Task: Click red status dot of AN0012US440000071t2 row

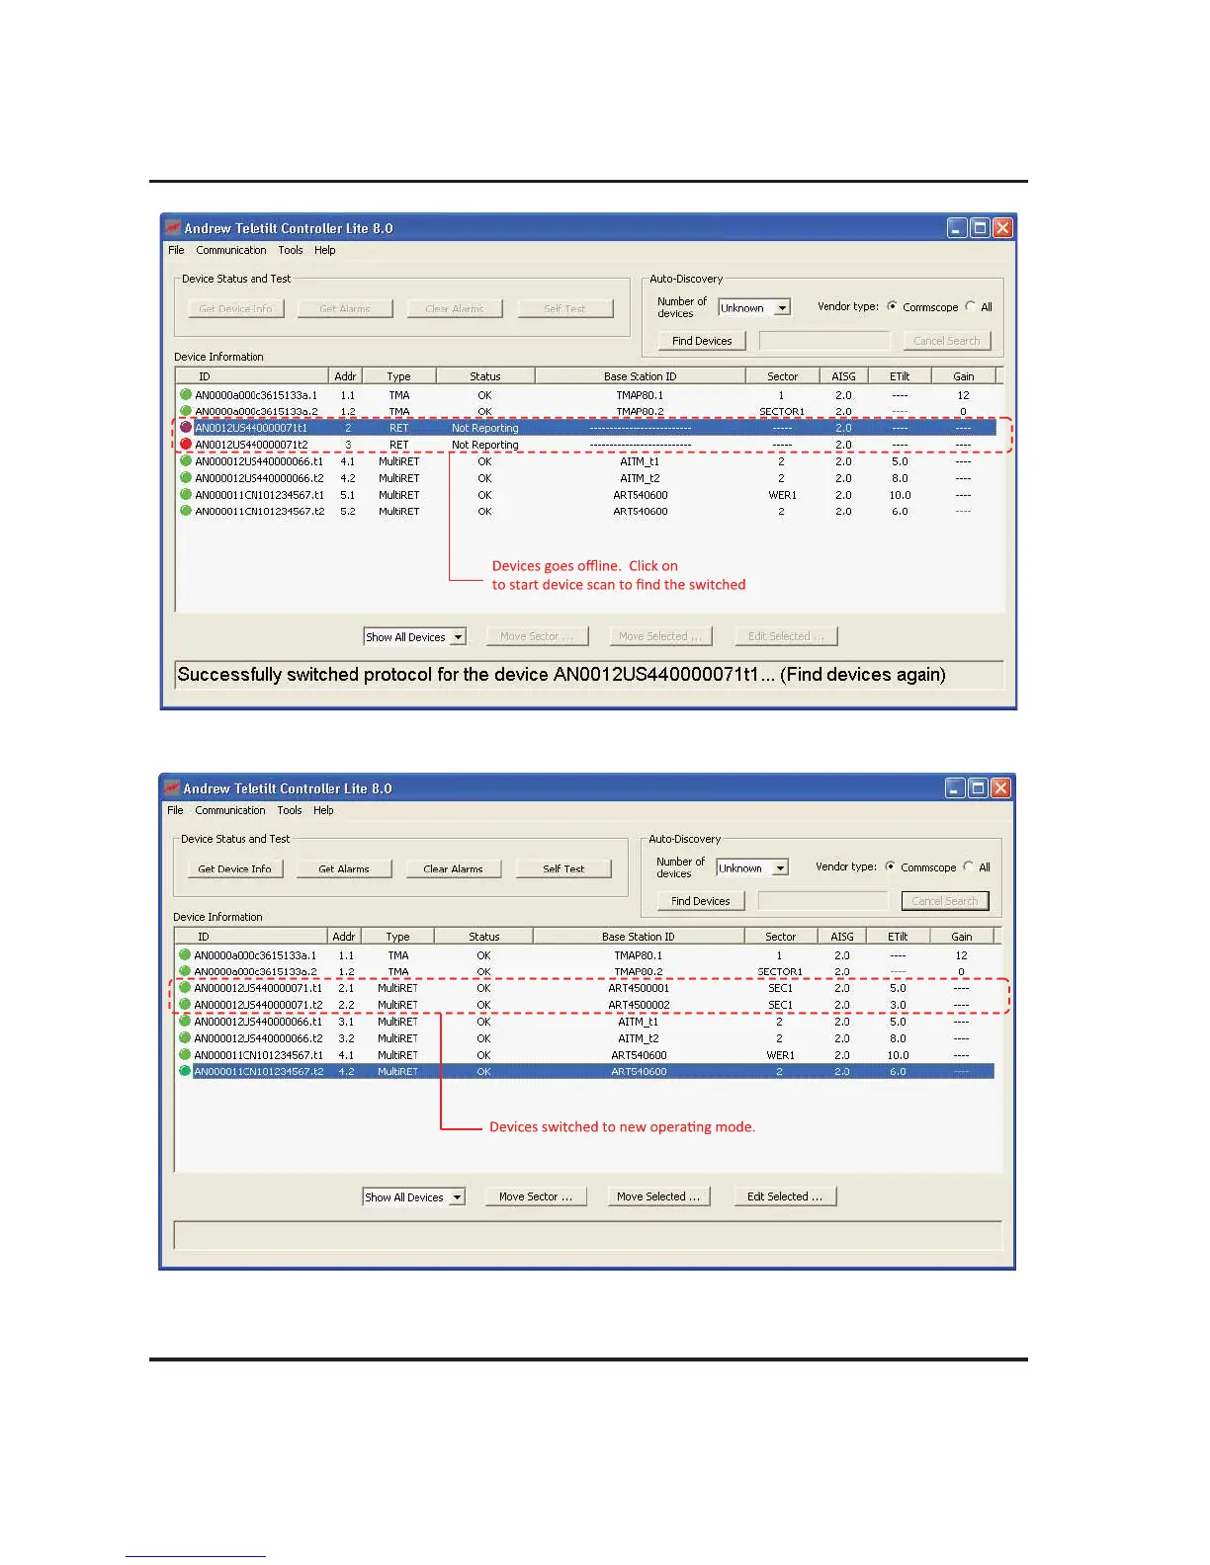Action: 186,445
